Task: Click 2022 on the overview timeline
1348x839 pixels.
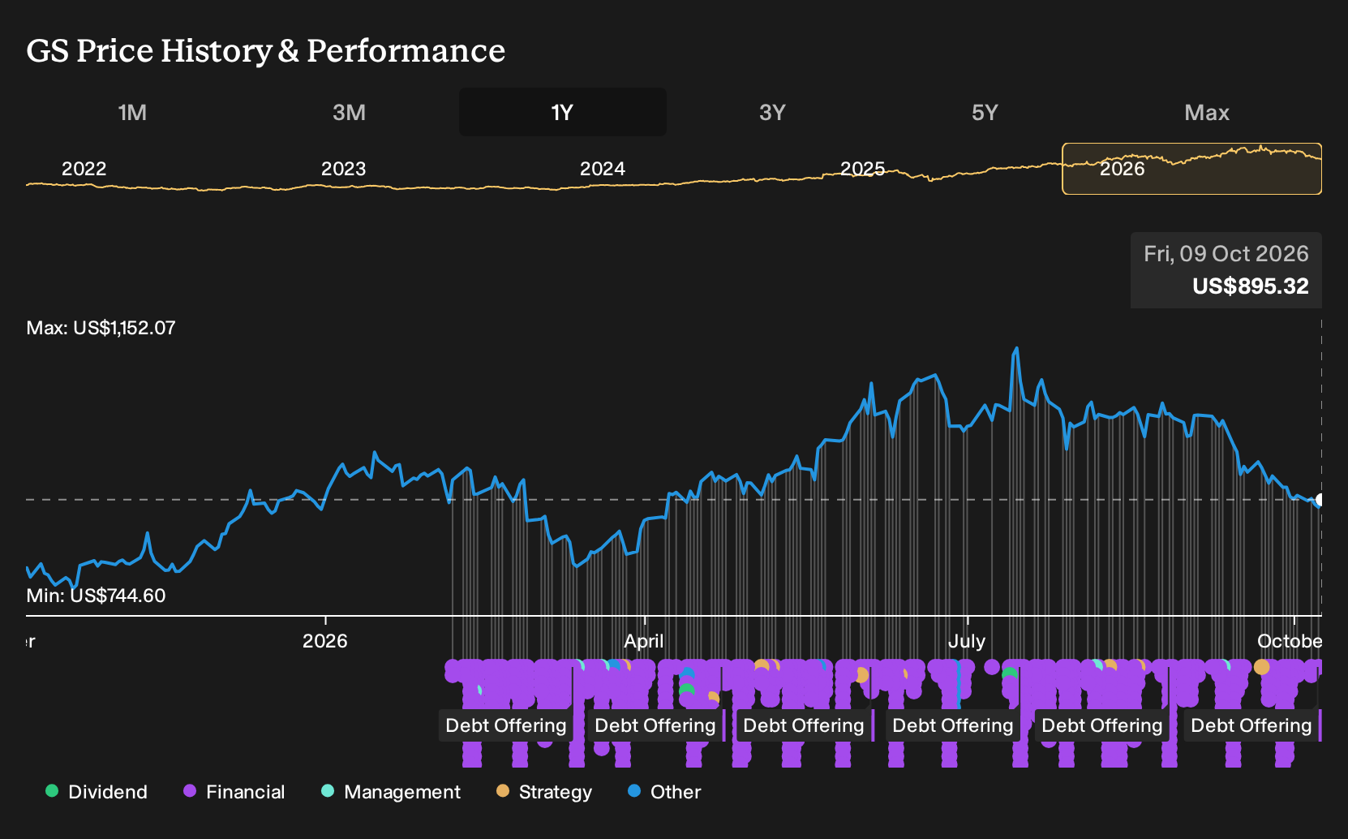Action: (x=84, y=169)
